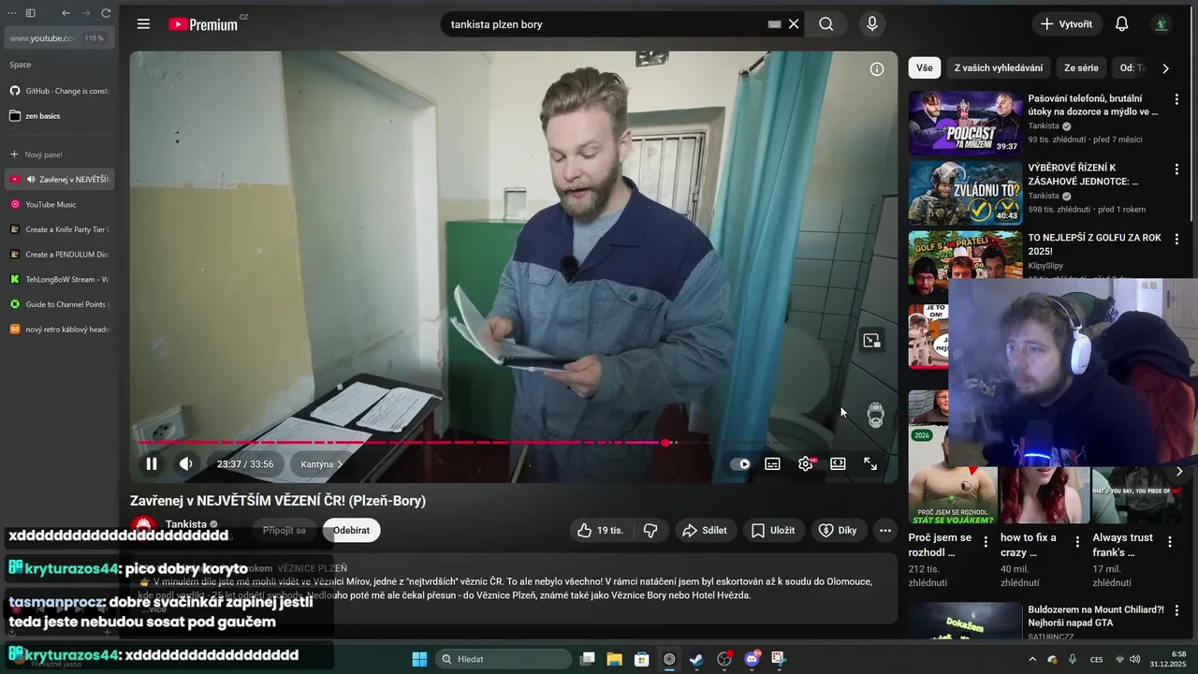This screenshot has height=674, width=1198.
Task: Open options for Pašování telefonů video
Action: point(1176,99)
